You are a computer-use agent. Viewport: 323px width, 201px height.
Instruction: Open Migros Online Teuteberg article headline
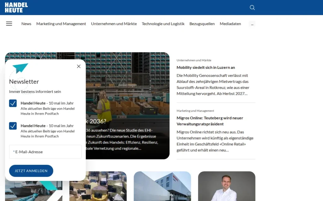click(x=210, y=121)
